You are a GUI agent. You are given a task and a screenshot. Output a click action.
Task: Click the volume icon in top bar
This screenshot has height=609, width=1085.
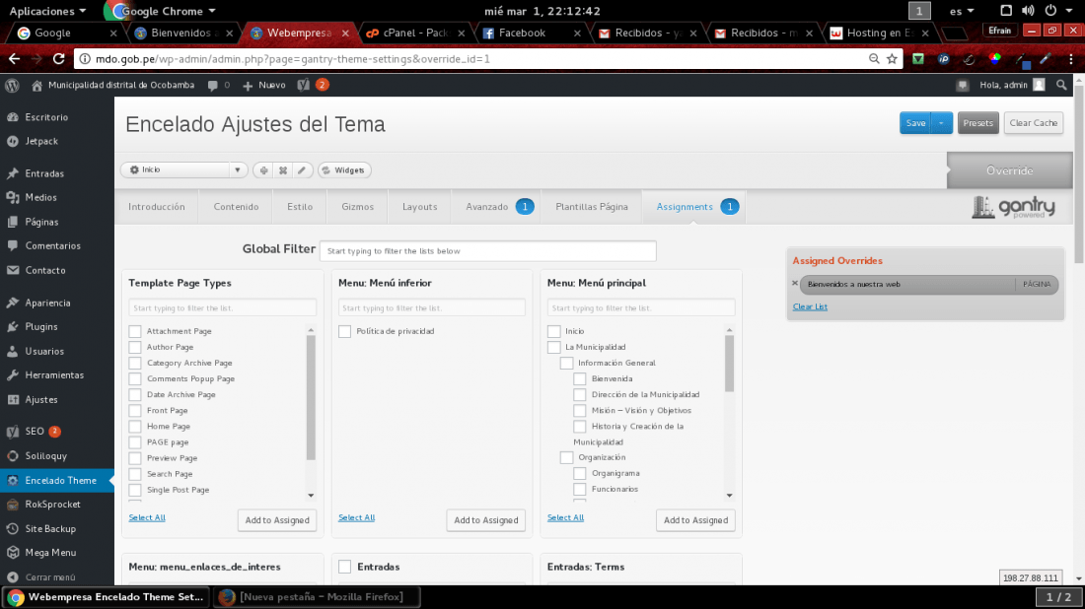coord(1028,11)
